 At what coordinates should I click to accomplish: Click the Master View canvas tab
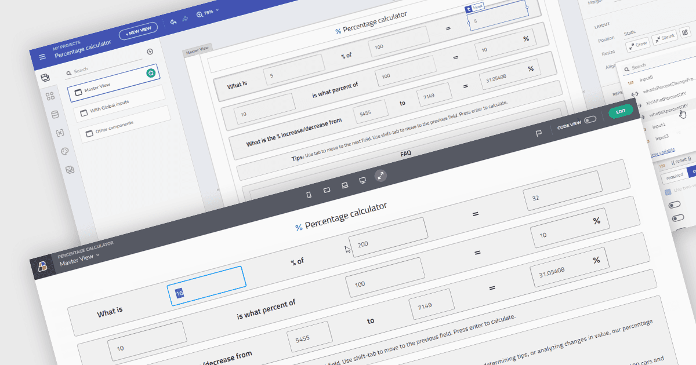197,51
